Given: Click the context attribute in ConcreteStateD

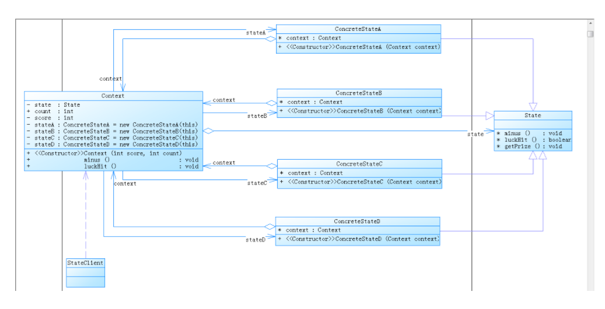Looking at the screenshot, I should tap(309, 230).
